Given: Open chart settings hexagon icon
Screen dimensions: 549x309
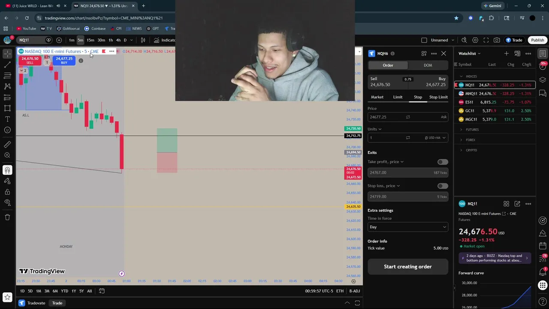Looking at the screenshot, I should coord(475,40).
